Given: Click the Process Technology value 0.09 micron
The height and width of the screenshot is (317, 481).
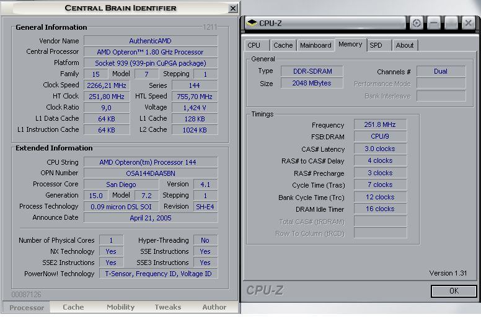Looking at the screenshot, I should pos(121,207).
